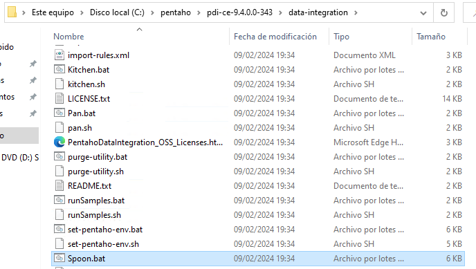Expand the chevron after Este equipo breadcrumb
476x269 pixels.
(82, 12)
